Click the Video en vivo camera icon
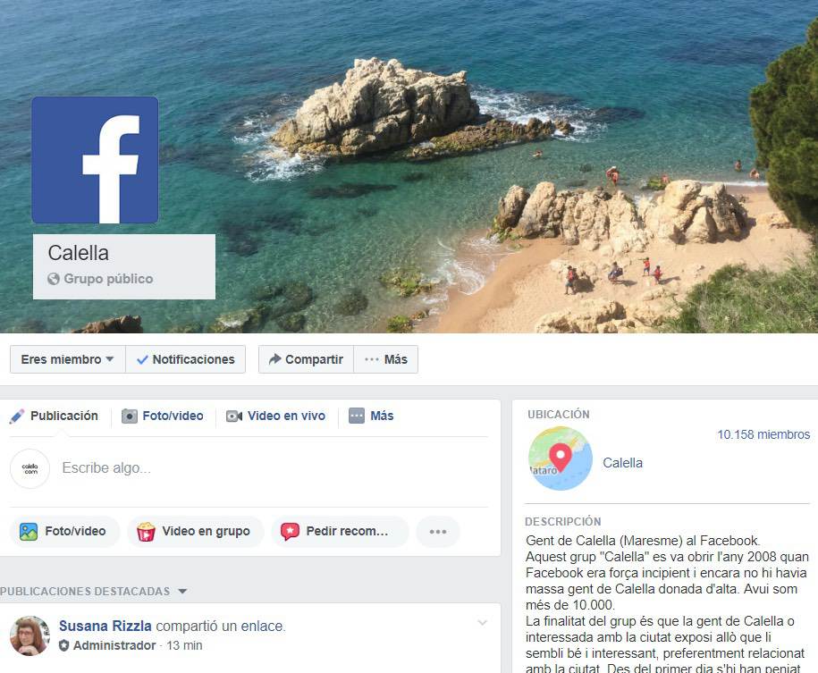Viewport: 818px width, 673px height. (234, 416)
